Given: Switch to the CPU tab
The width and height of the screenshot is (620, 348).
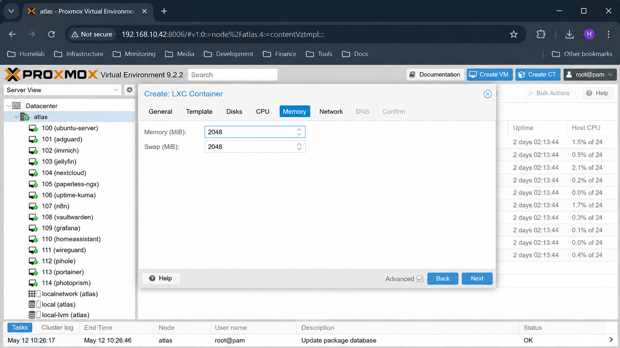Looking at the screenshot, I should [263, 112].
